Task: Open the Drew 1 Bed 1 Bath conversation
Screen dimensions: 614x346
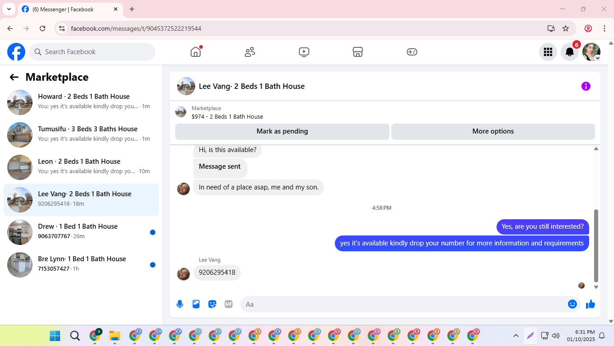Action: click(x=81, y=232)
